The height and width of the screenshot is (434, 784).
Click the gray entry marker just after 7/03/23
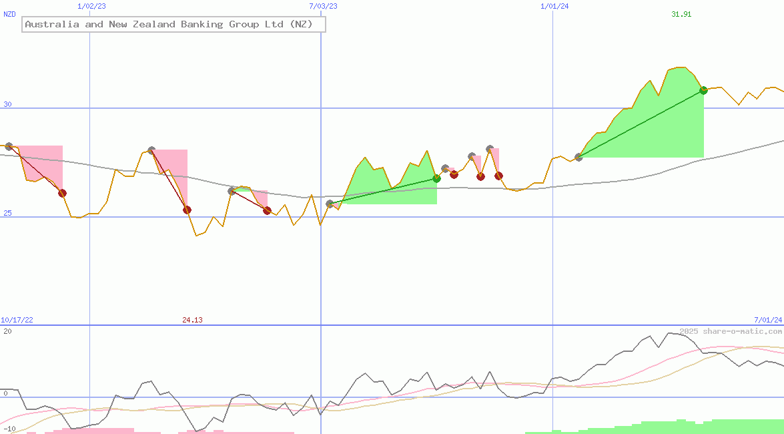pos(330,204)
